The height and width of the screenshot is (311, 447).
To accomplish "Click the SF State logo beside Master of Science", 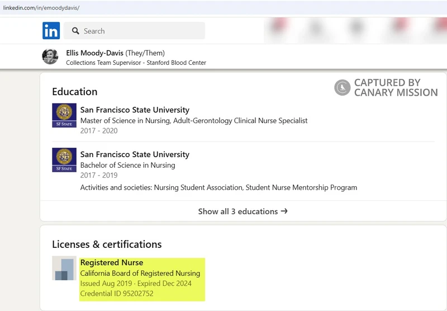I will coord(64,115).
